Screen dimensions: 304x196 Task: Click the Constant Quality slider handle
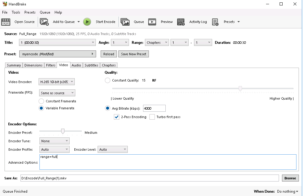240,89
